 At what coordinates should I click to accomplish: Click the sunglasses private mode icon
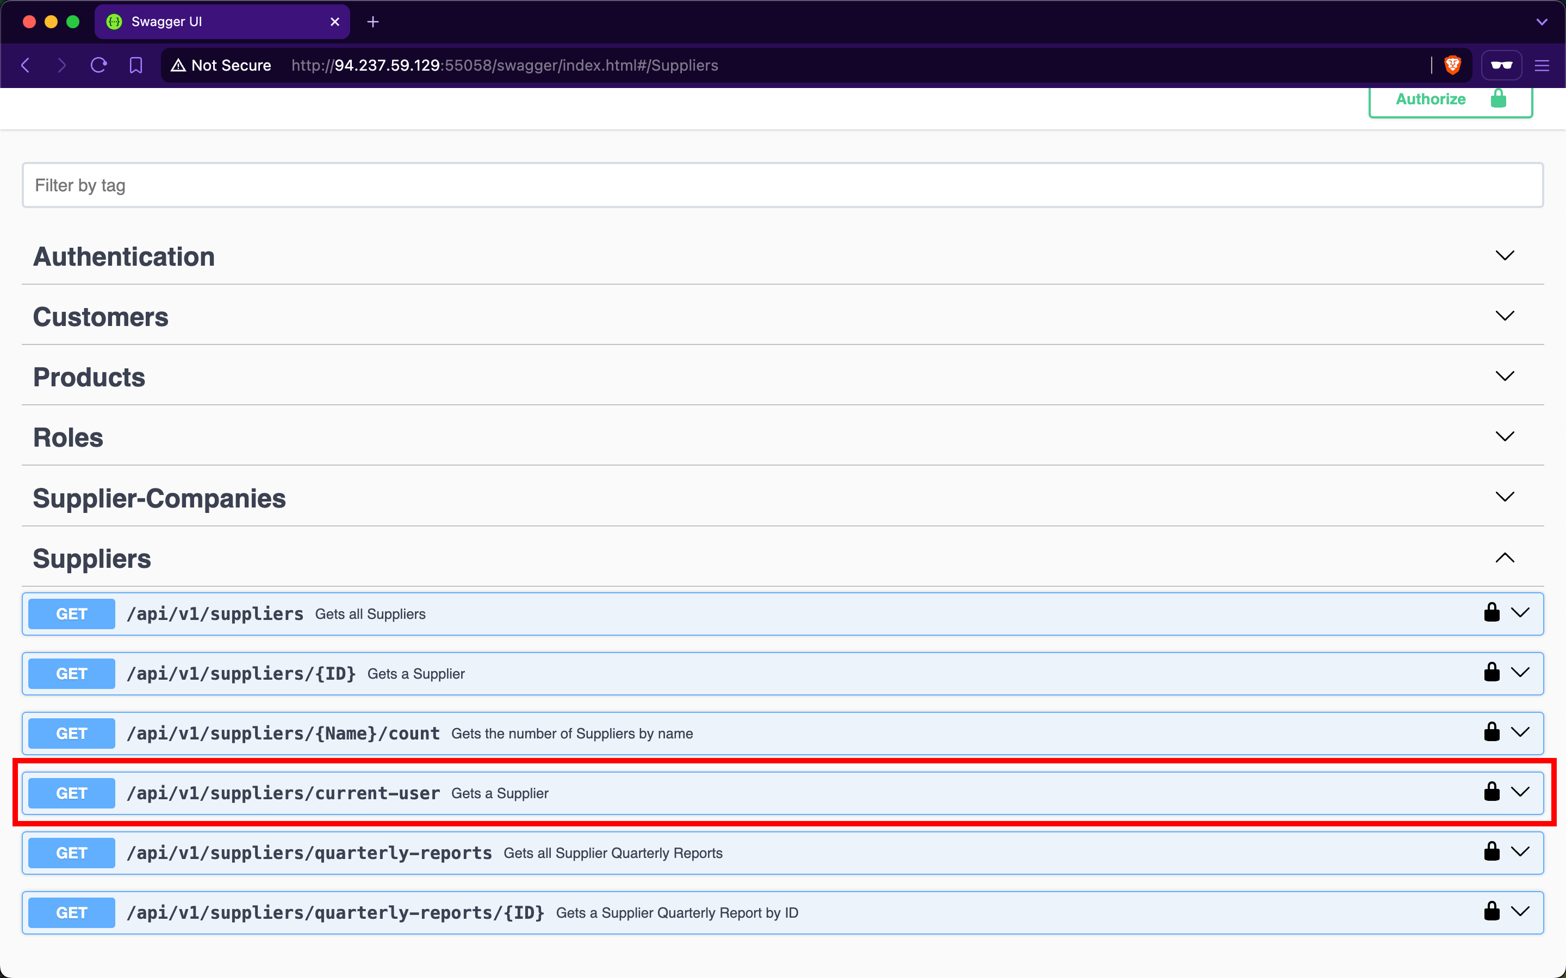[x=1501, y=65]
